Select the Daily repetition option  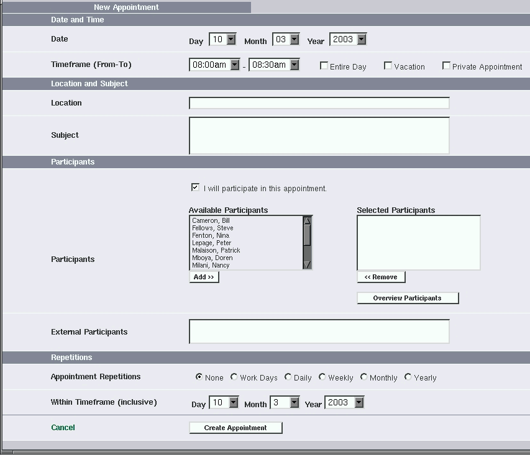click(288, 377)
